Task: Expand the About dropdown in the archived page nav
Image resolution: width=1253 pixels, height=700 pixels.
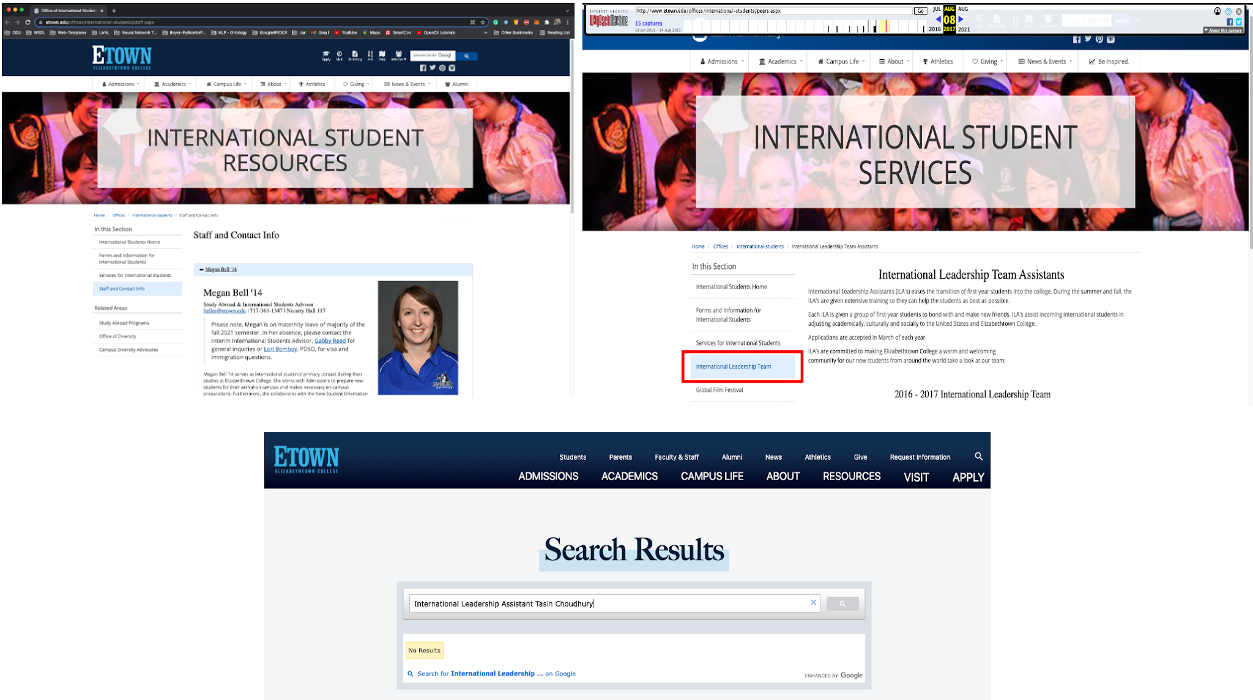Action: tap(894, 61)
